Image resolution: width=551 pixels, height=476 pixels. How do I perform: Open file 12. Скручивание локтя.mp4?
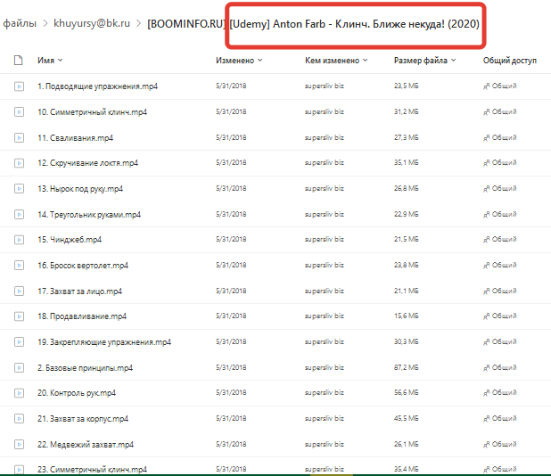88,163
